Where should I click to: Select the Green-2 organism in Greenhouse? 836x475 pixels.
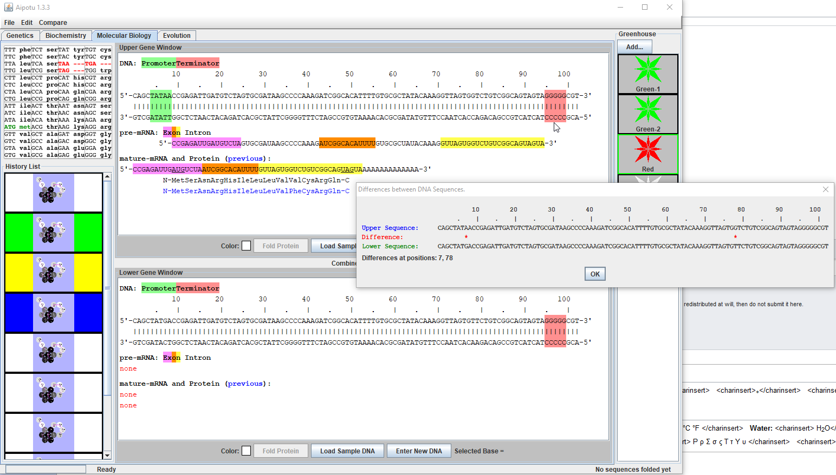[647, 114]
